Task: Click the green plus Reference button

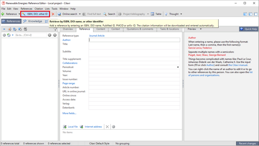Action: point(9,14)
